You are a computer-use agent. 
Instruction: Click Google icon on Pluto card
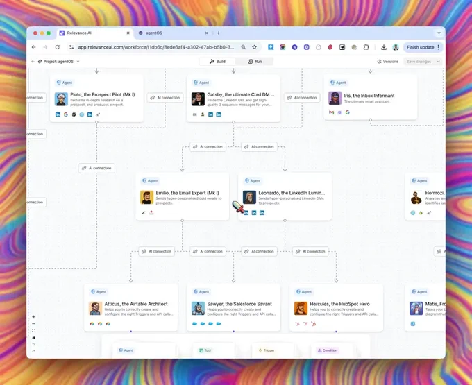pos(66,114)
